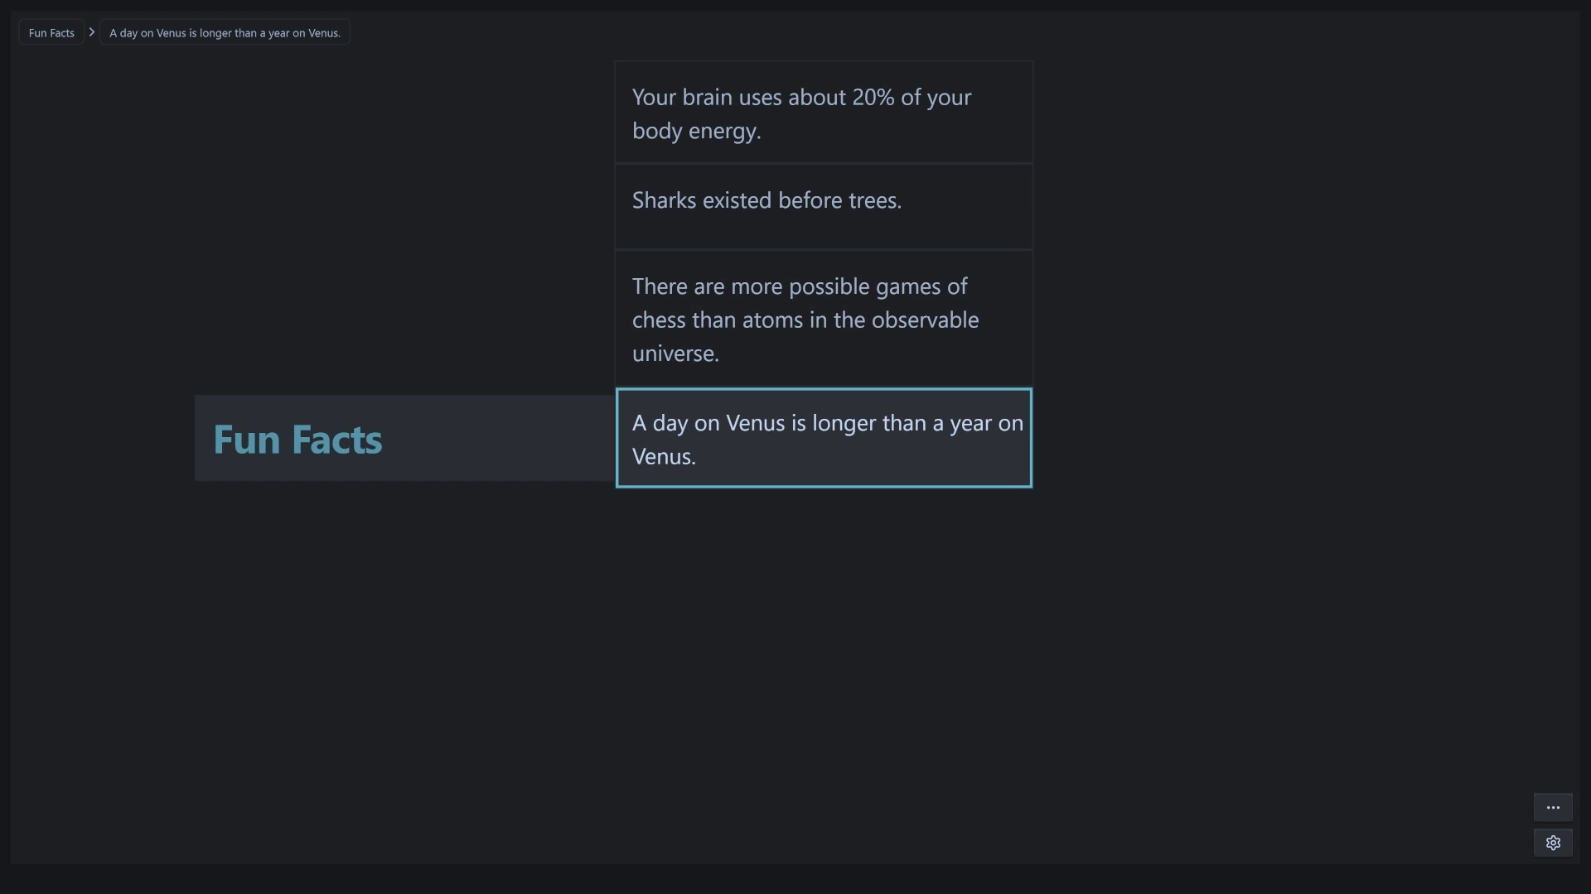Open mind map settings via cog button
The height and width of the screenshot is (894, 1591).
tap(1553, 843)
